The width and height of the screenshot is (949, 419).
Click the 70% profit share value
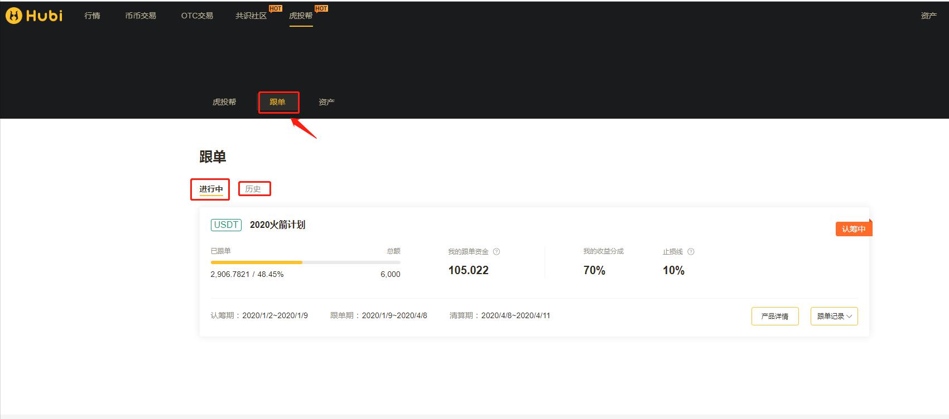click(x=594, y=270)
